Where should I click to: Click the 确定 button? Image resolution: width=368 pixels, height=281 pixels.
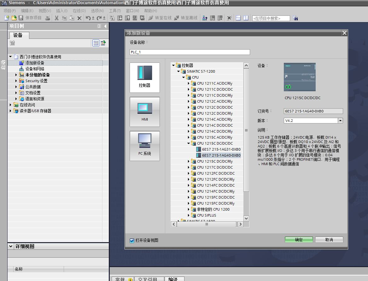pyautogui.click(x=299, y=240)
